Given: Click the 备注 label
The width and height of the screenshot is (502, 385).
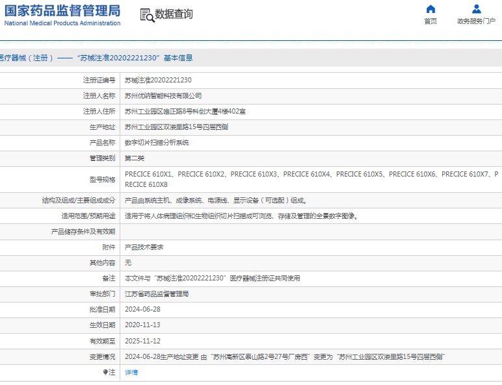Looking at the screenshot, I should click(109, 278).
